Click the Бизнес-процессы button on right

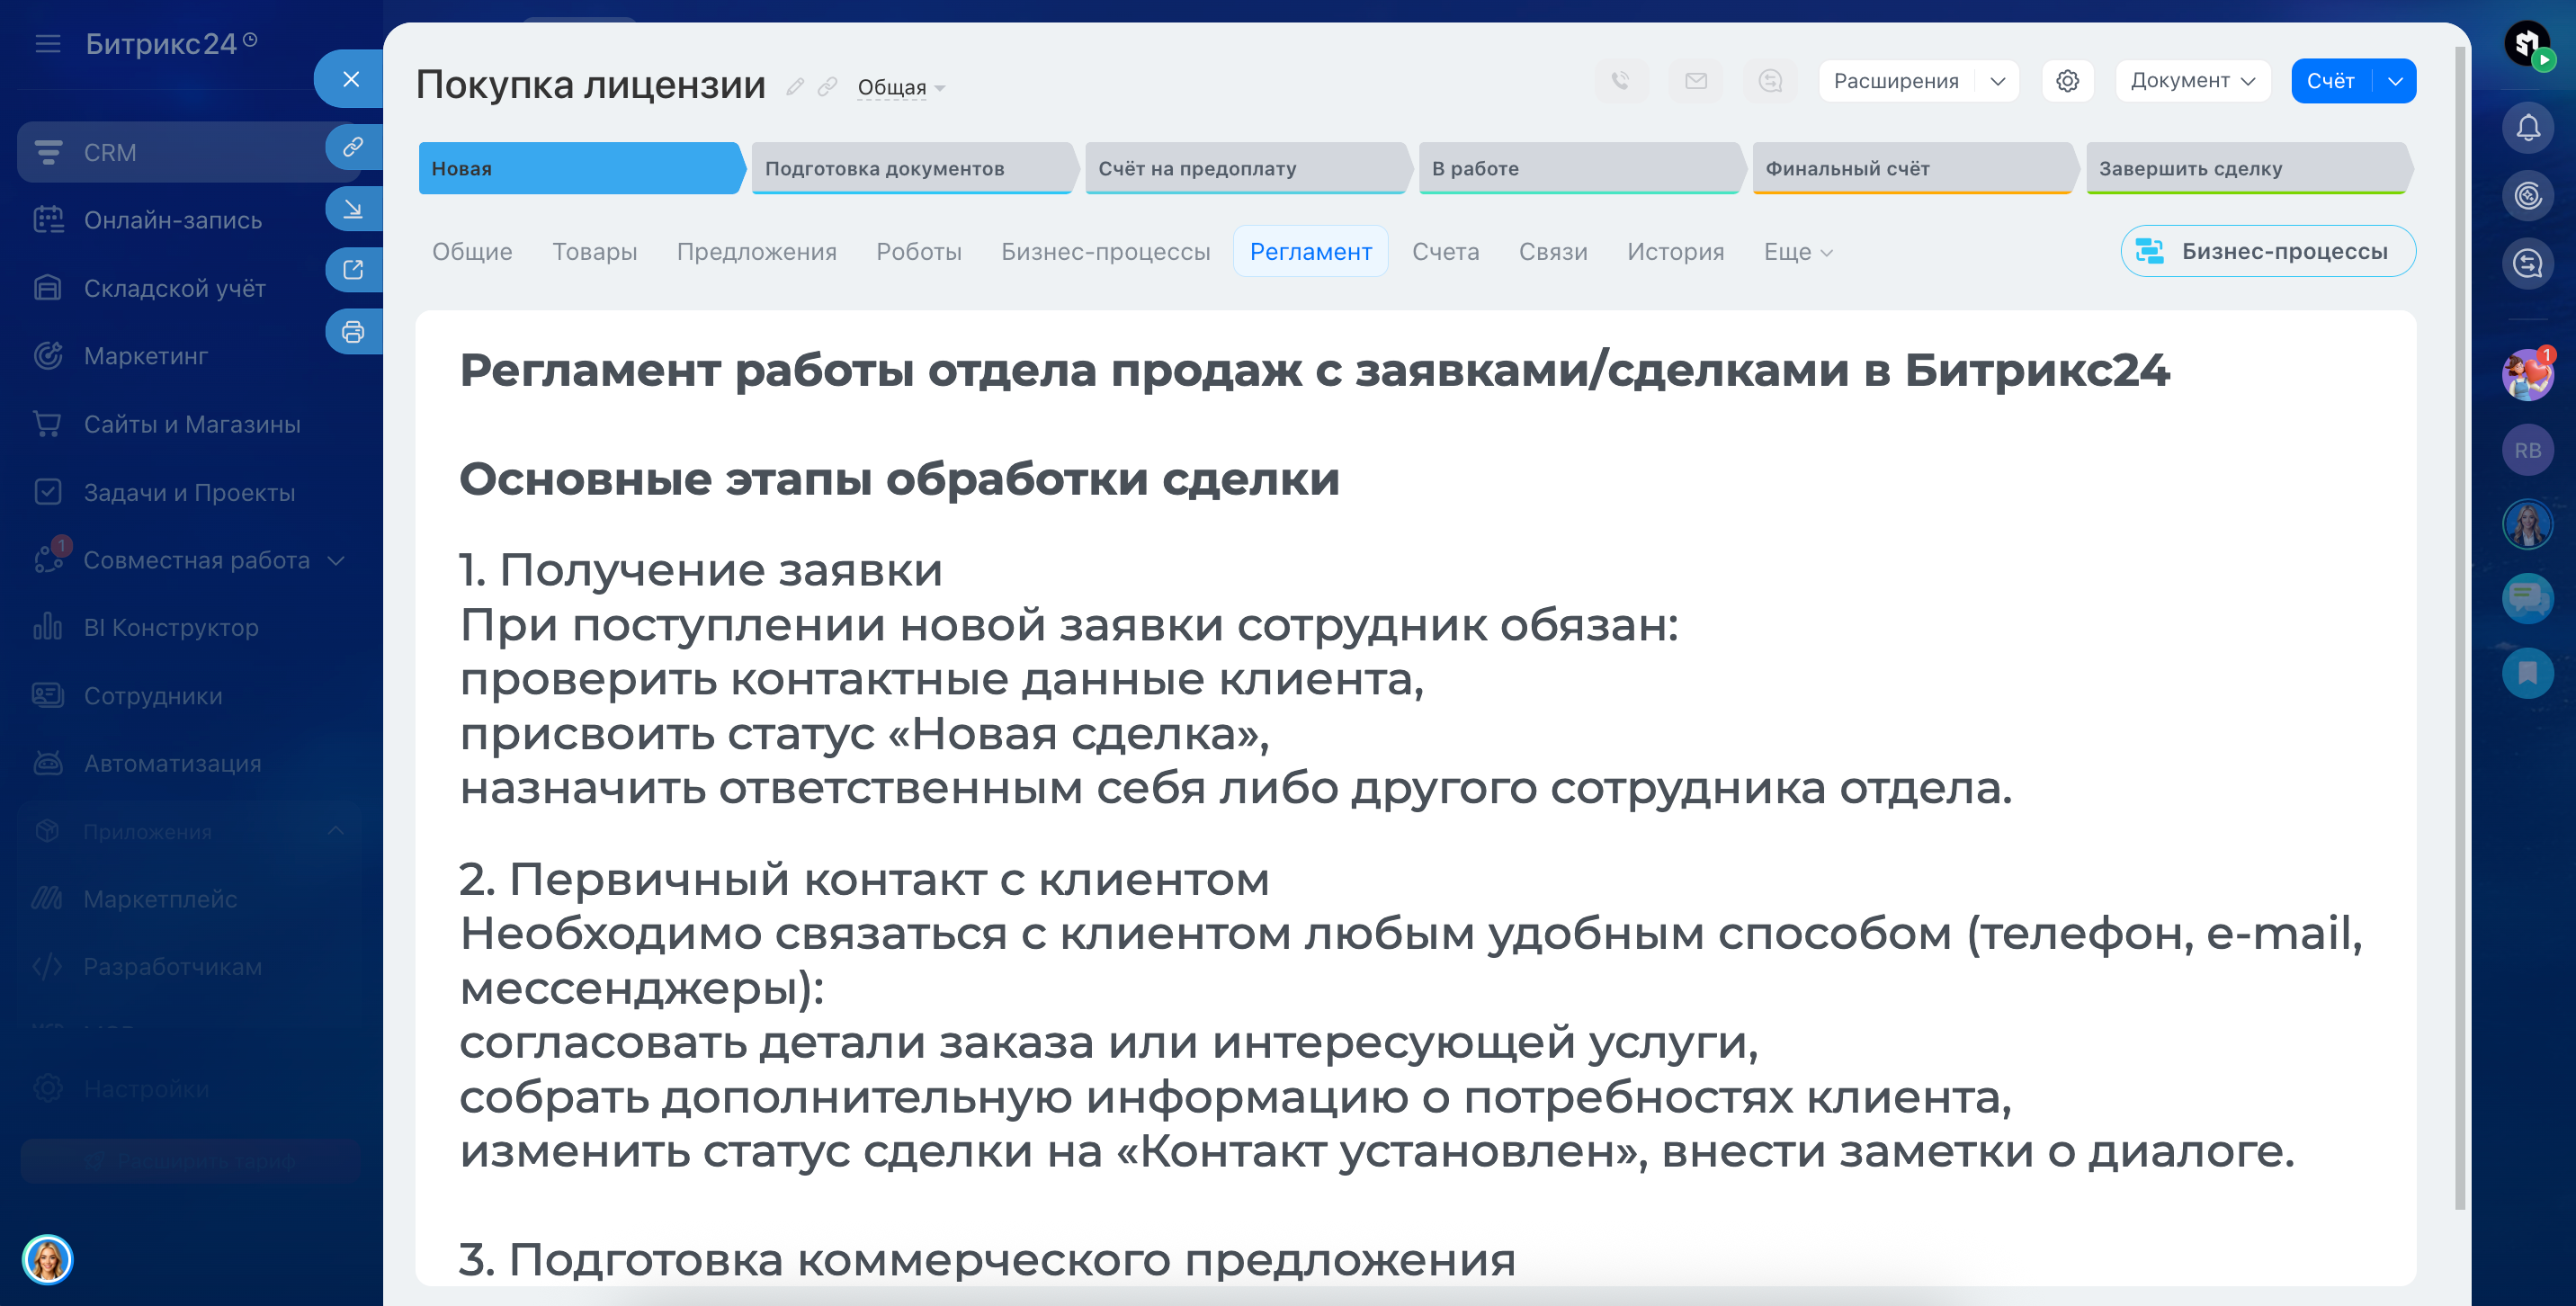coord(2267,252)
